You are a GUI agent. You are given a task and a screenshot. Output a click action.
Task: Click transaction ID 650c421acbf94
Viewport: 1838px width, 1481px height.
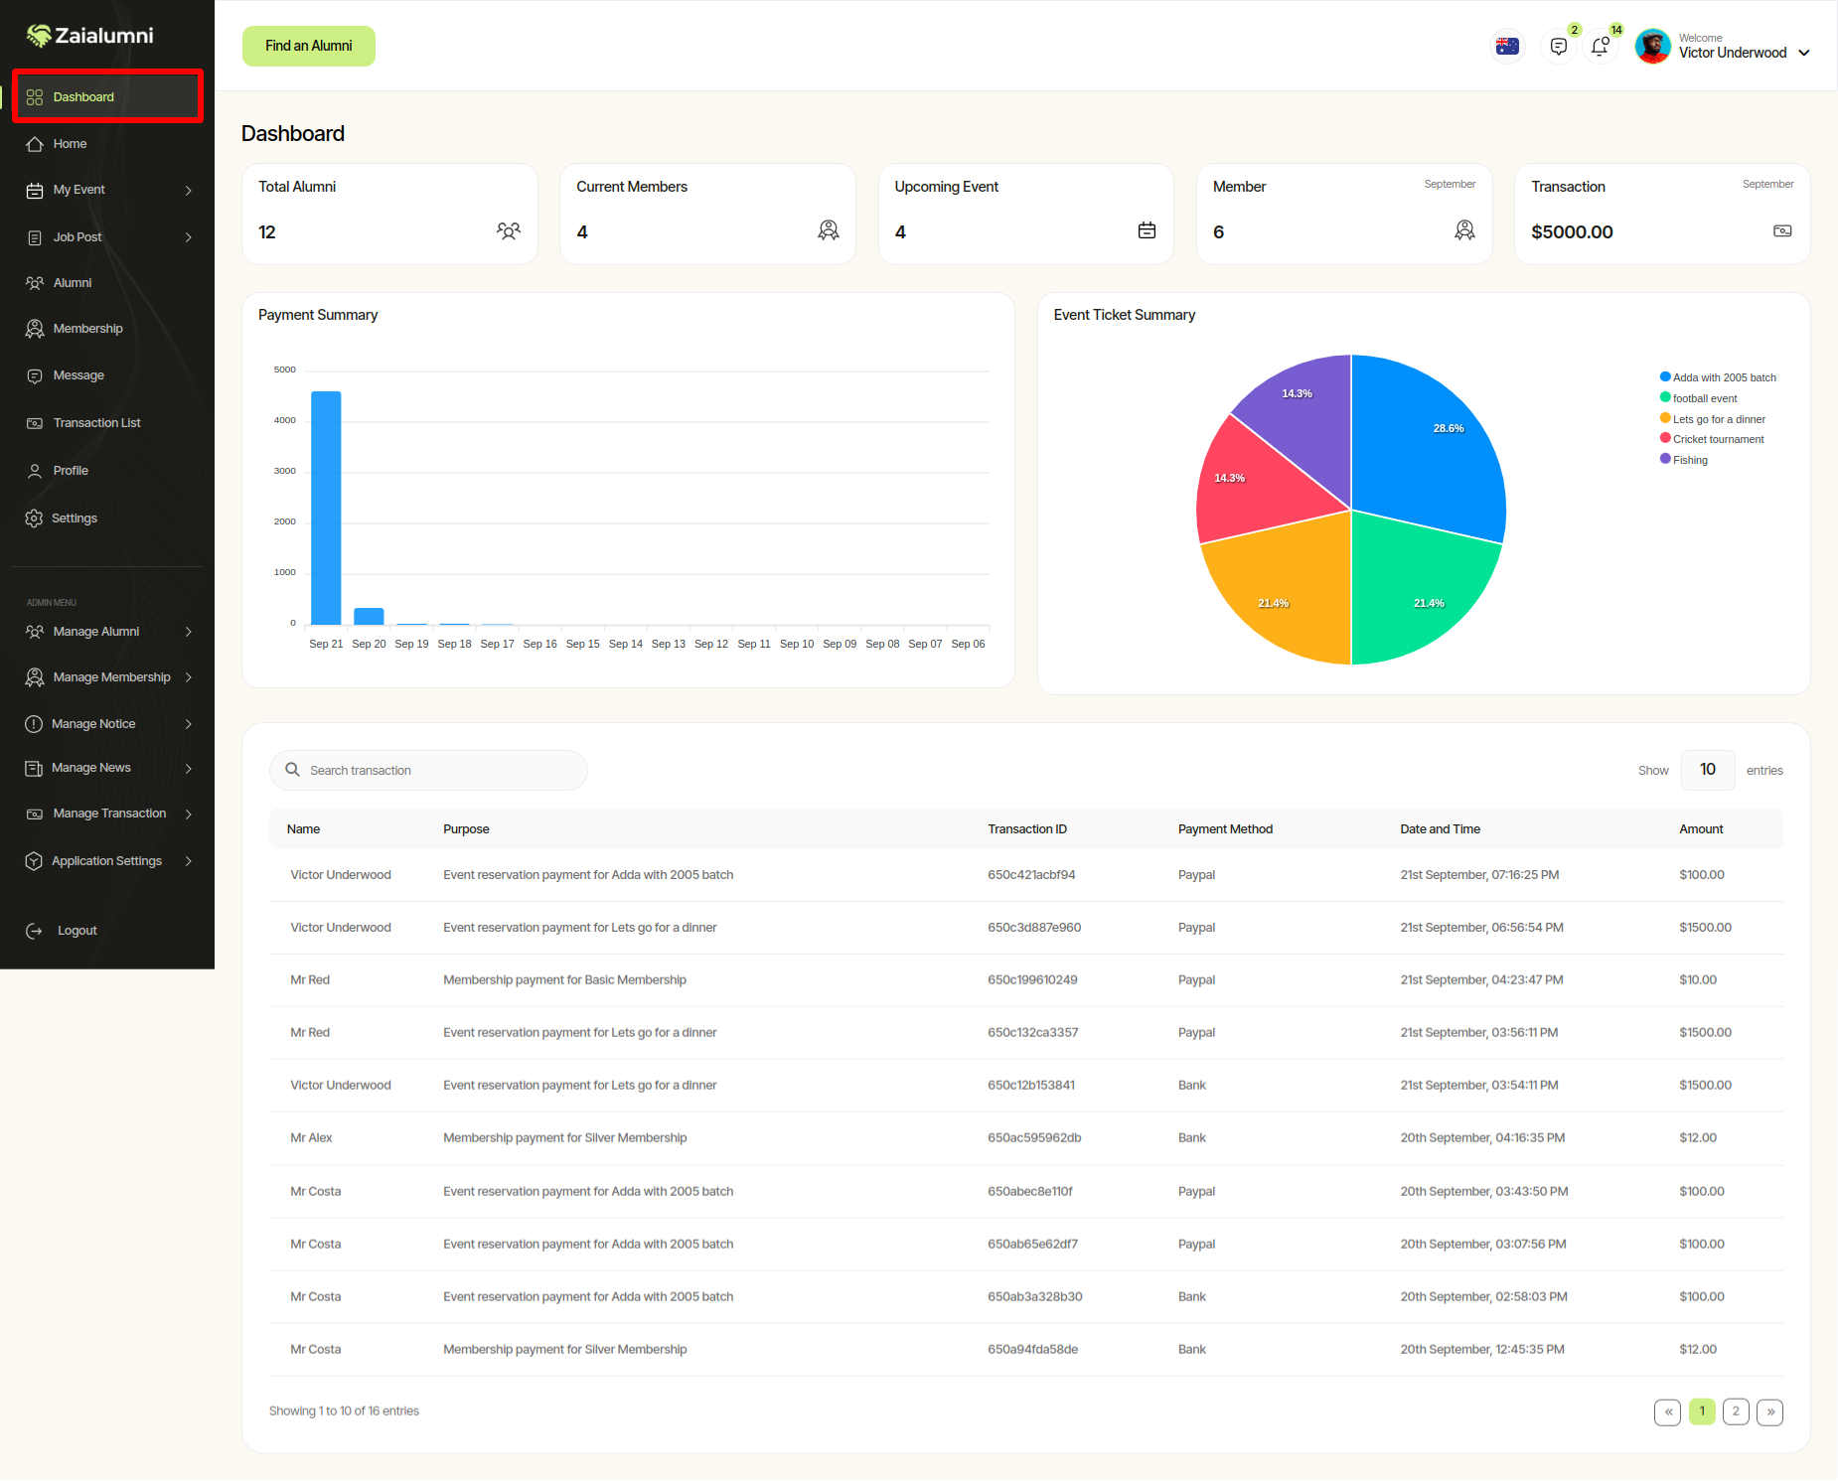pyautogui.click(x=1031, y=875)
